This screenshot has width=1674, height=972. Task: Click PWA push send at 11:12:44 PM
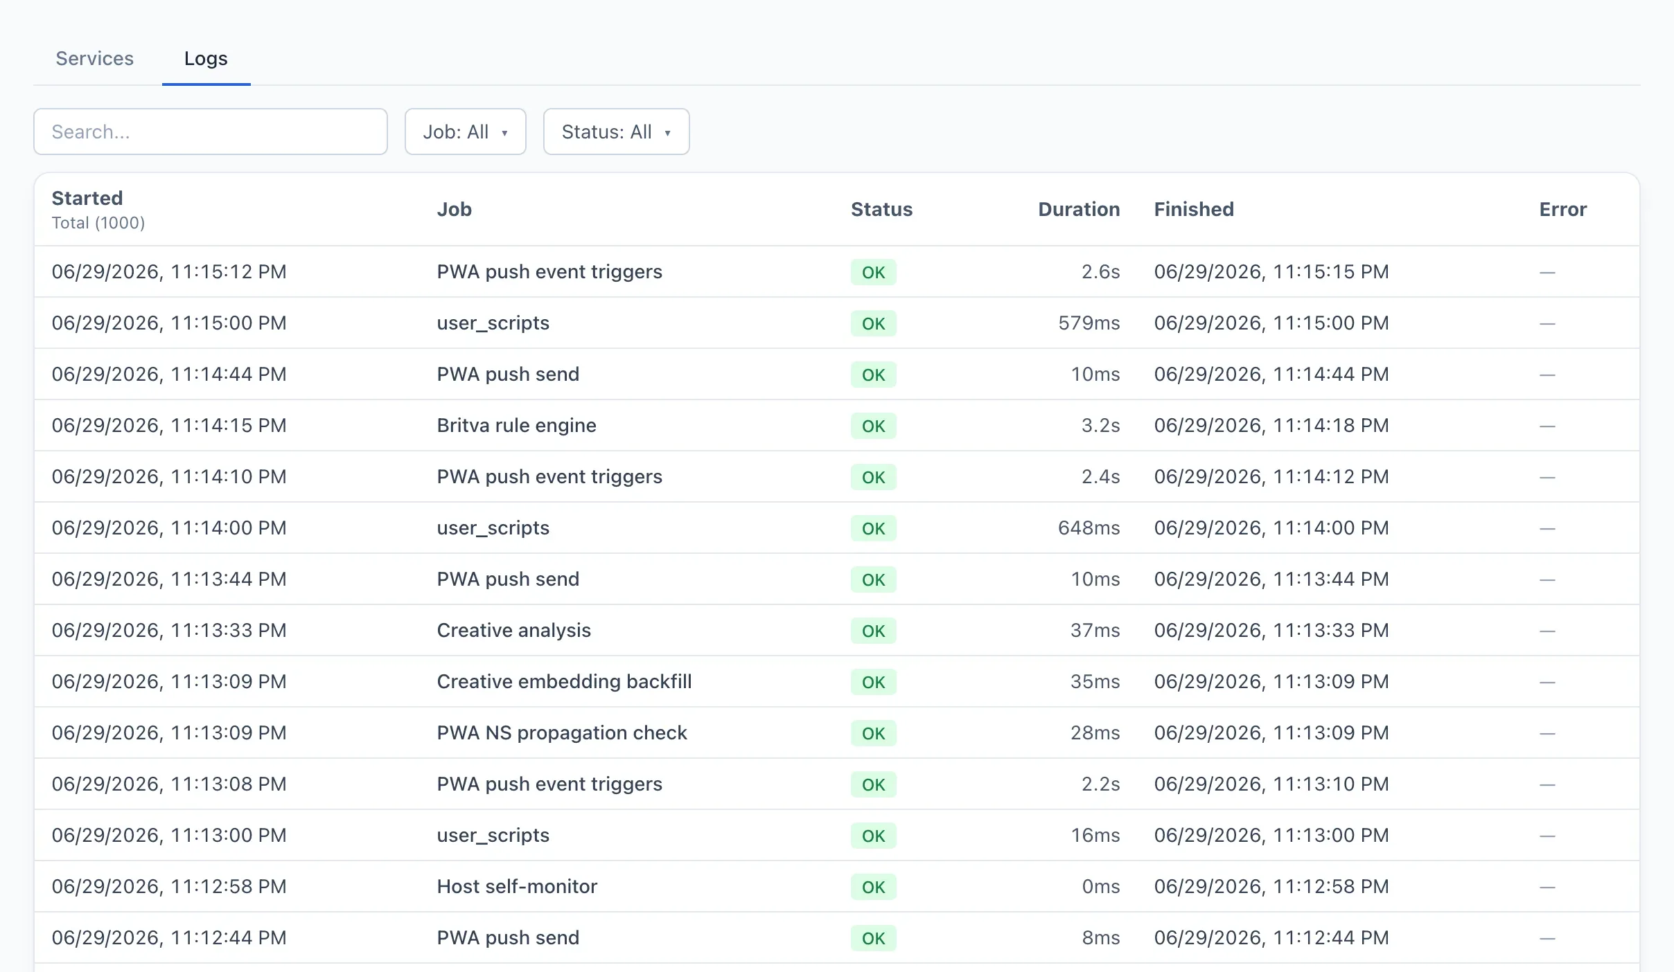coord(508,937)
